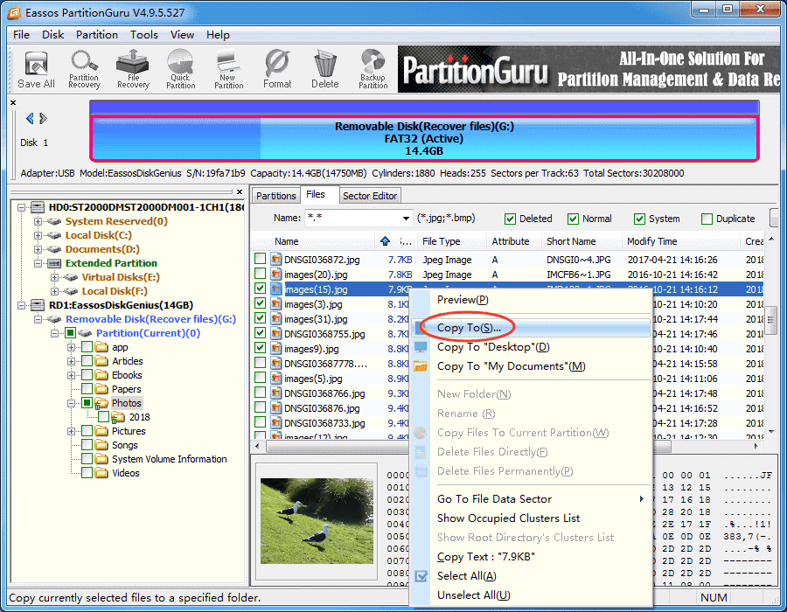
Task: Click the RD1 EassosDiskGenius disk icon
Action: (x=38, y=305)
